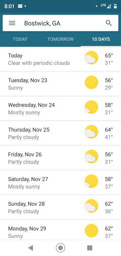Image resolution: width=121 pixels, height=256 pixels.
Task: Open Monday, Nov 29 sunny forecast
Action: (x=61, y=230)
